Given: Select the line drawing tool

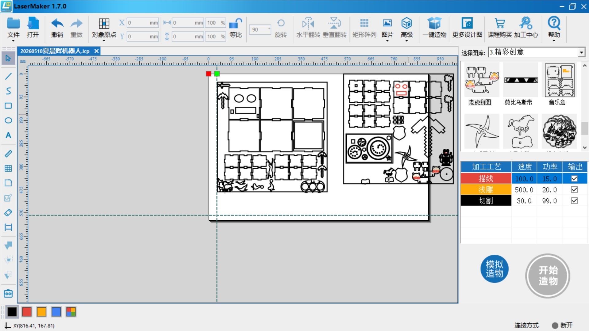Looking at the screenshot, I should [x=8, y=76].
